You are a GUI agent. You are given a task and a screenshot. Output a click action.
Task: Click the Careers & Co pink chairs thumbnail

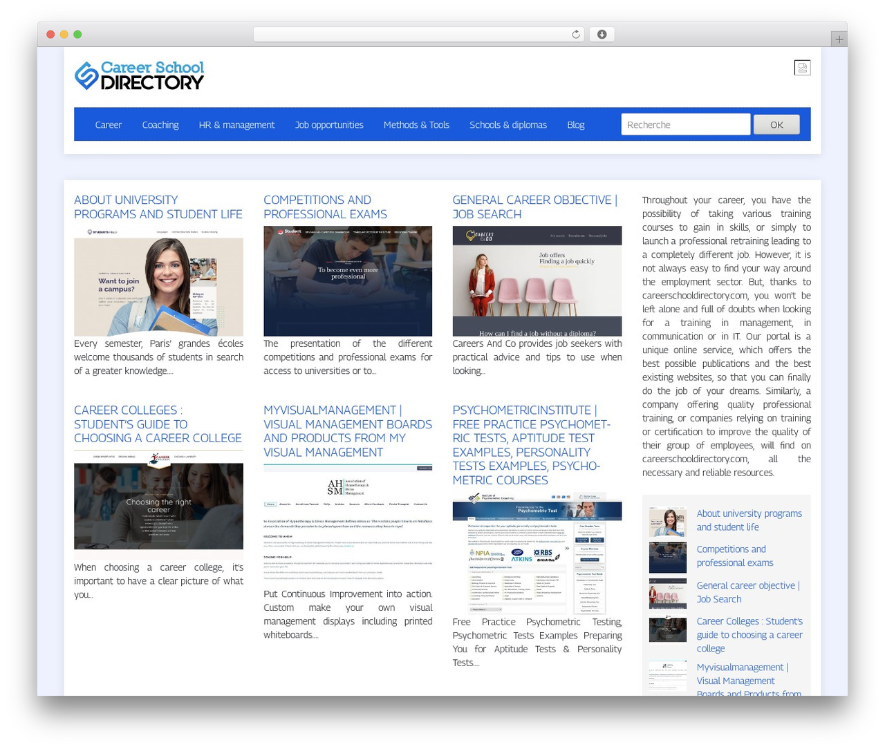click(x=537, y=281)
